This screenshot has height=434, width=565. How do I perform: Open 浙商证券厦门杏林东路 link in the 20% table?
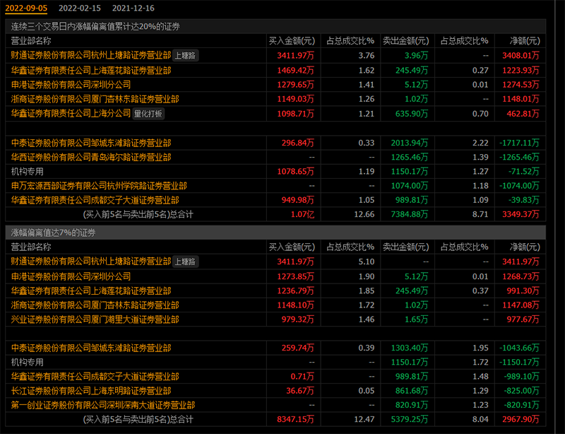95,99
